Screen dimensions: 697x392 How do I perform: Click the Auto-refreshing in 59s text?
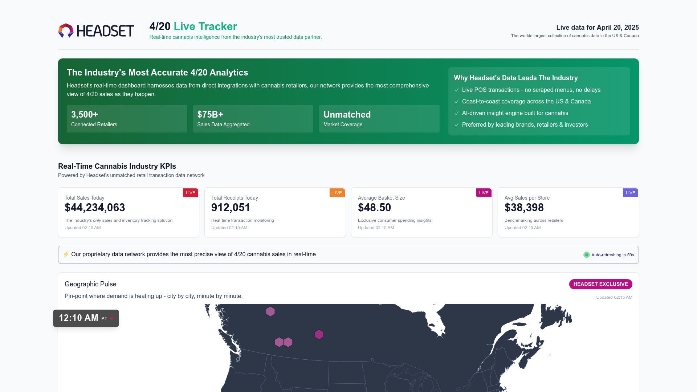click(613, 255)
